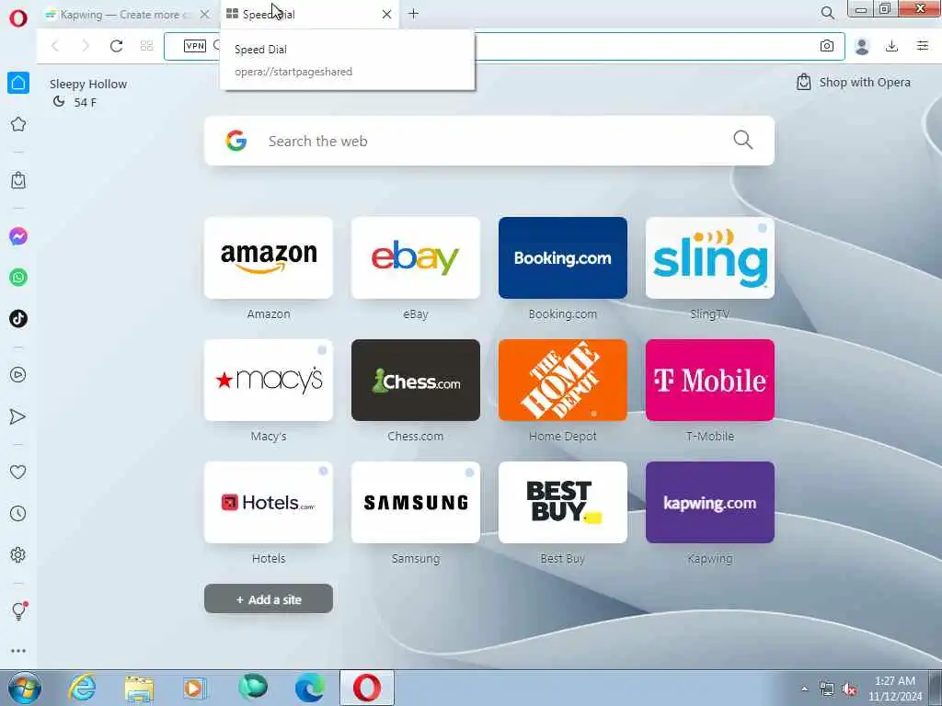Open the Kapwing speed dial tile
This screenshot has height=706, width=942.
(x=710, y=503)
